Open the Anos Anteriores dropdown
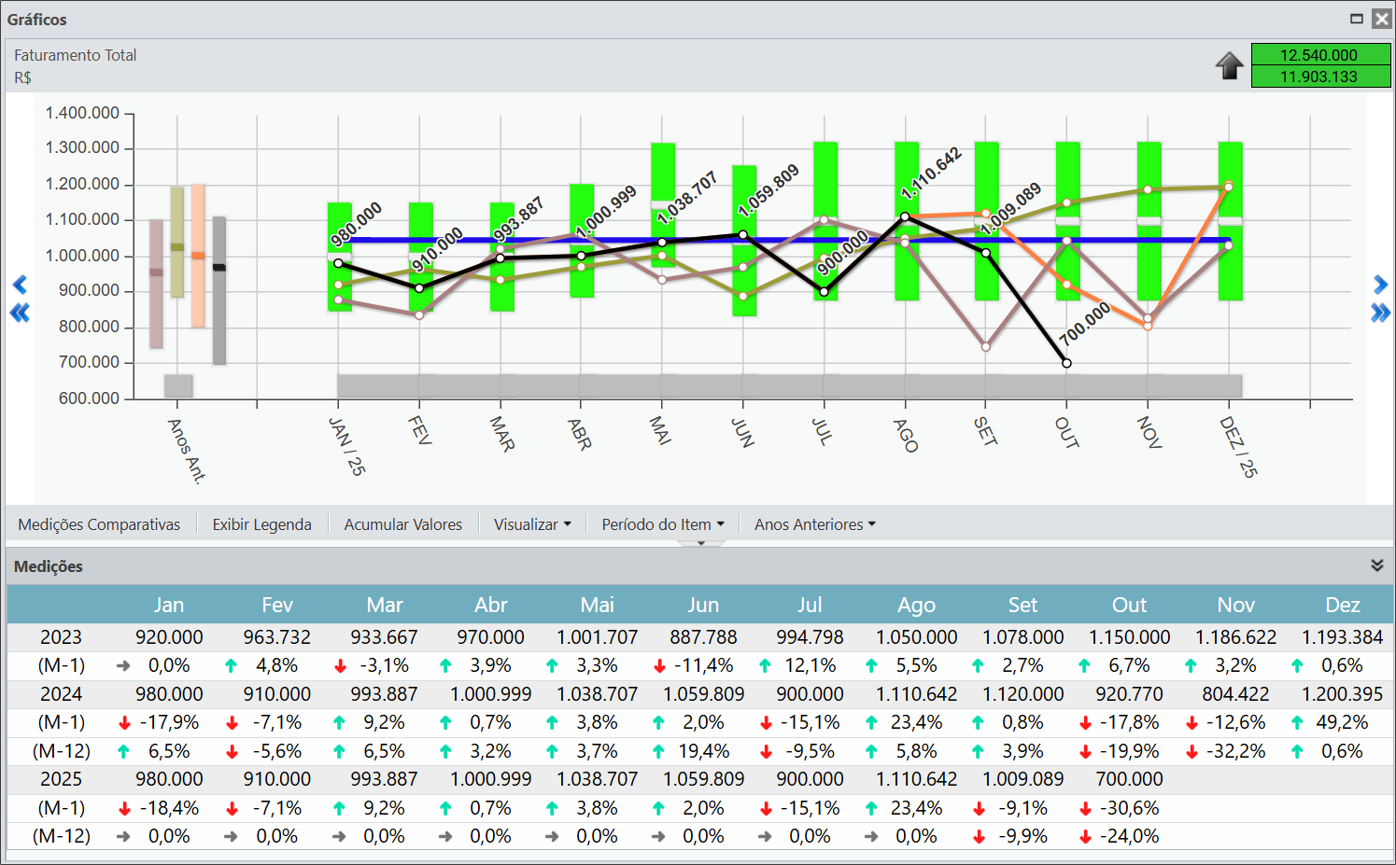 [814, 524]
